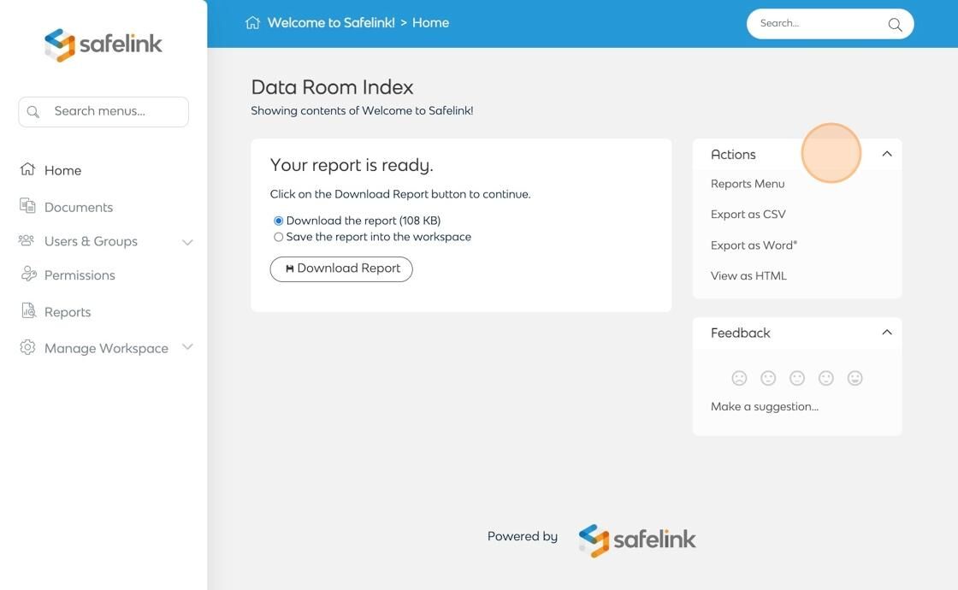This screenshot has width=958, height=590.
Task: Click the Search menus input field
Action: click(115, 111)
